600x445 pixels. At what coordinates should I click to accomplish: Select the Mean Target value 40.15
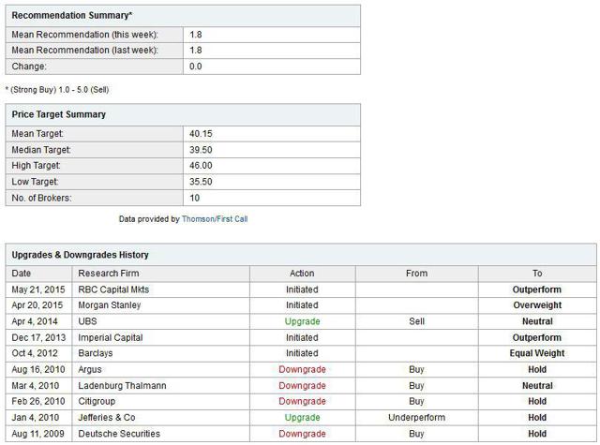tap(201, 134)
